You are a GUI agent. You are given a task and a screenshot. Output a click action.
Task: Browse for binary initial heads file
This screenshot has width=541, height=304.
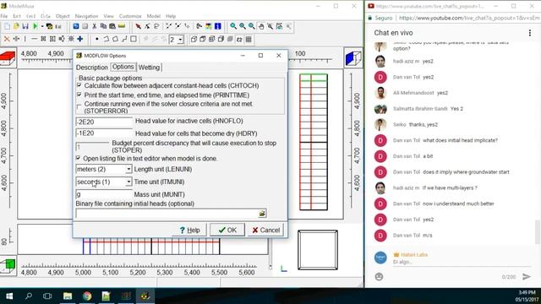coord(262,214)
